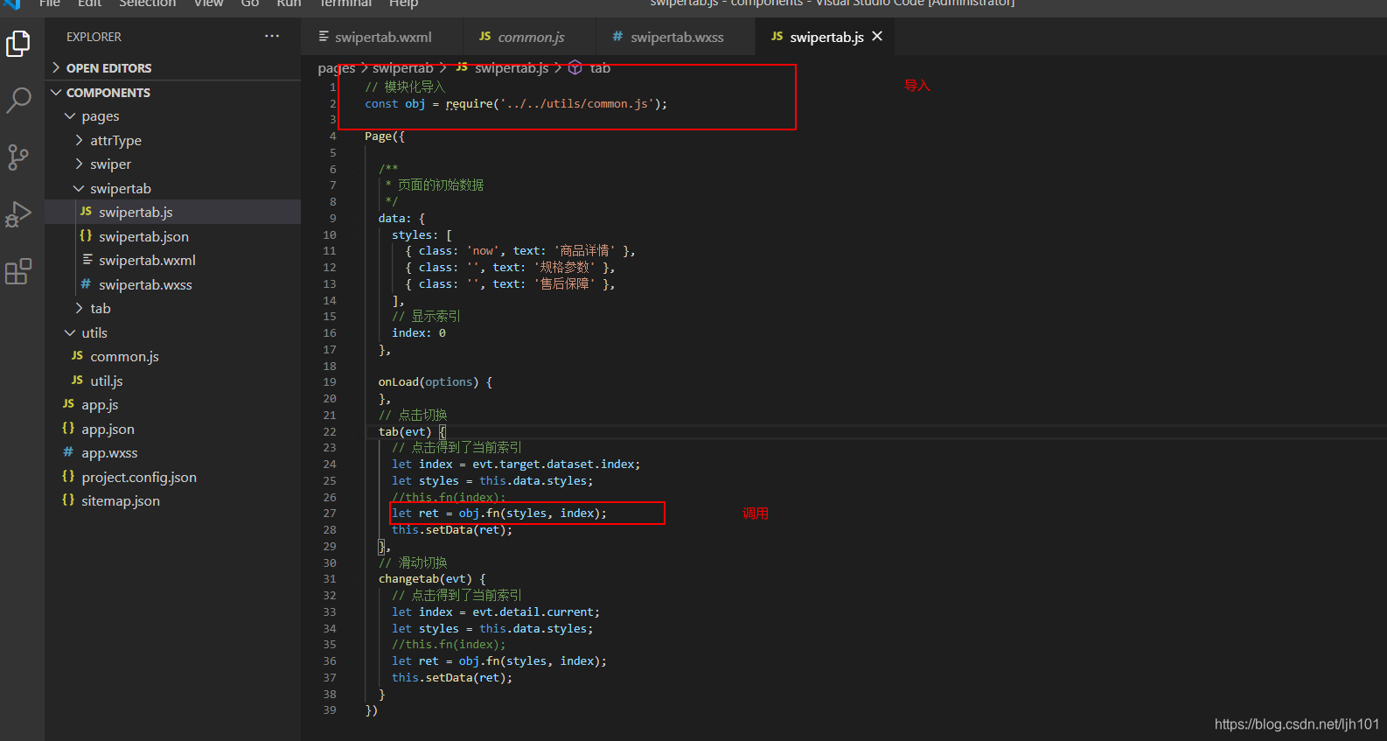Expand the tab folder
Screen dimensions: 1387x741
pos(172,309)
